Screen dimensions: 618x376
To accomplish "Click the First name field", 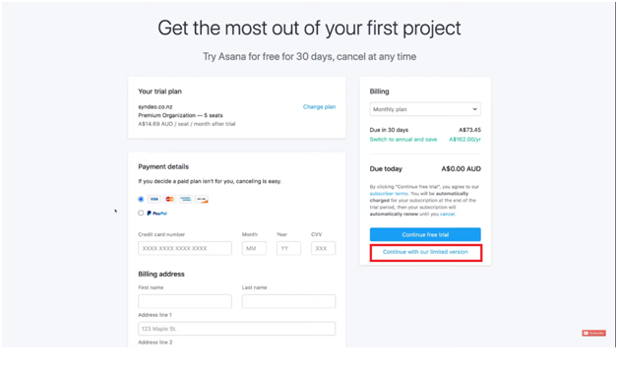I will (x=185, y=301).
